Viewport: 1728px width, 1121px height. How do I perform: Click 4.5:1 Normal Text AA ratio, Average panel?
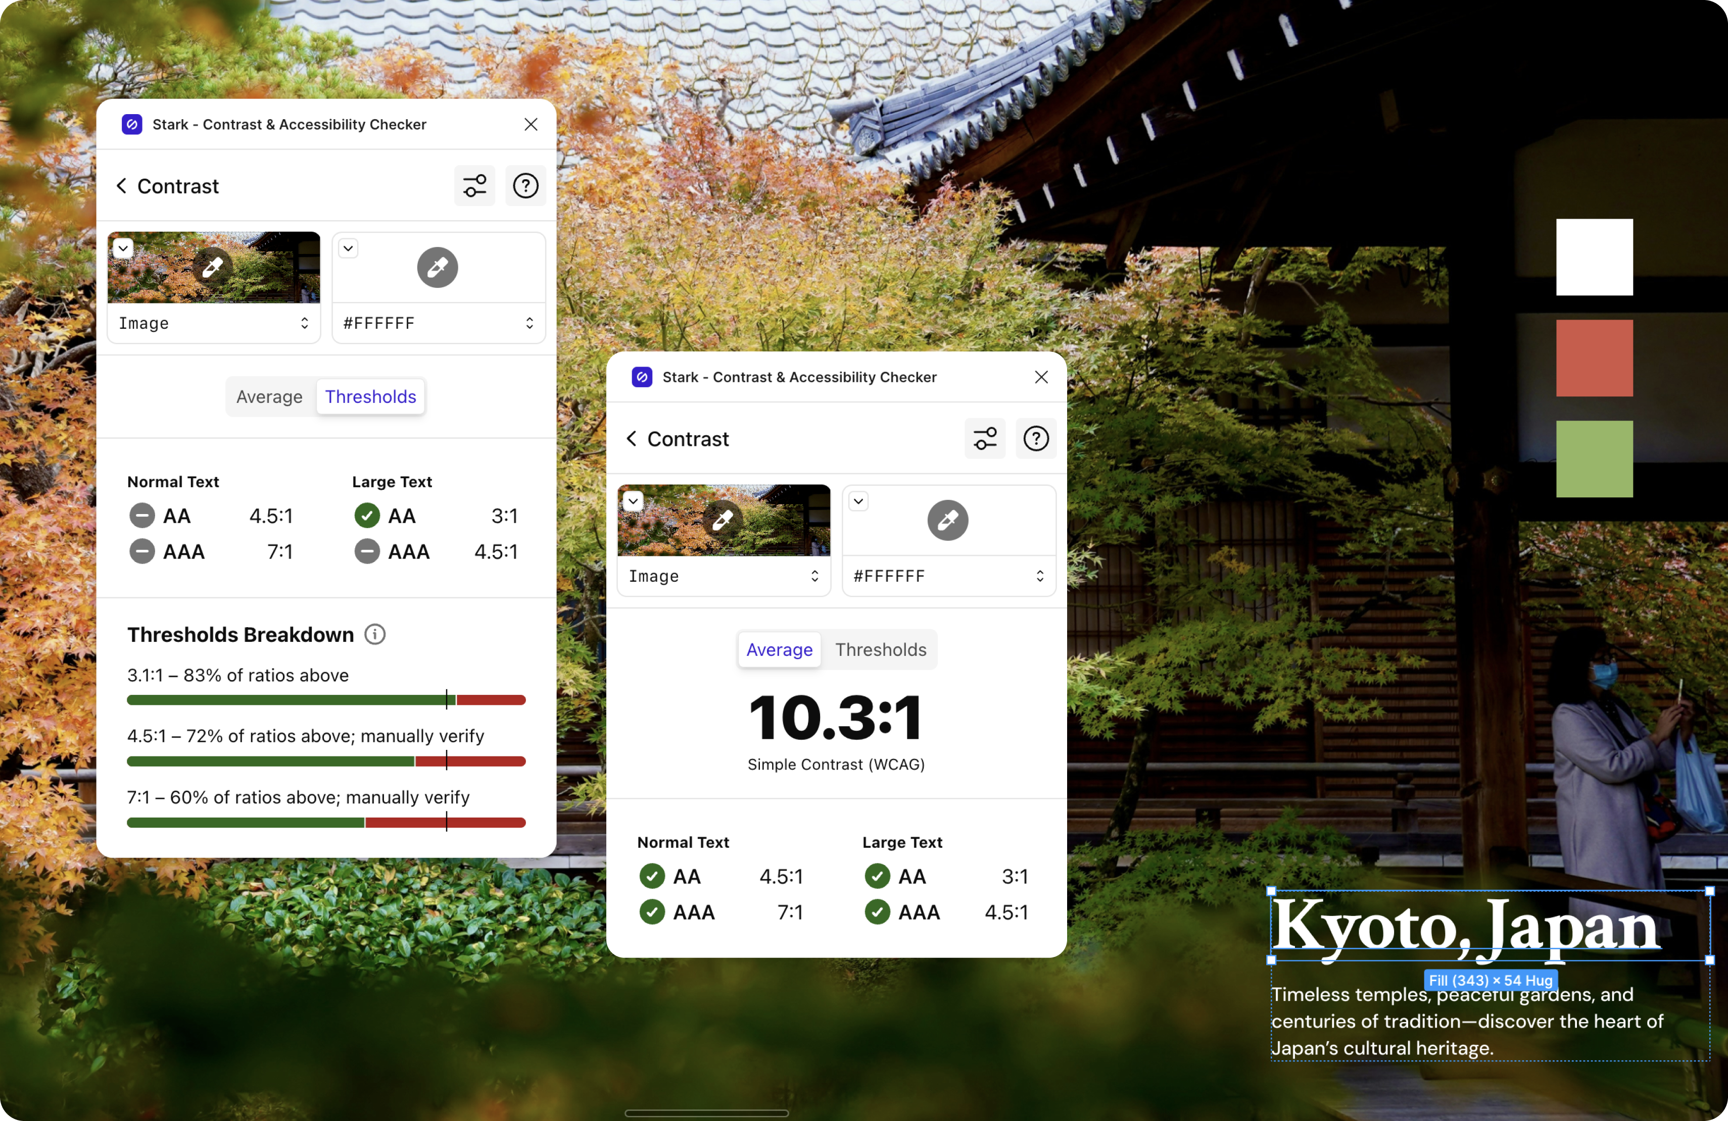pyautogui.click(x=781, y=877)
